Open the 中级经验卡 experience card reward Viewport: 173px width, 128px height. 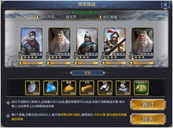pos(141,88)
